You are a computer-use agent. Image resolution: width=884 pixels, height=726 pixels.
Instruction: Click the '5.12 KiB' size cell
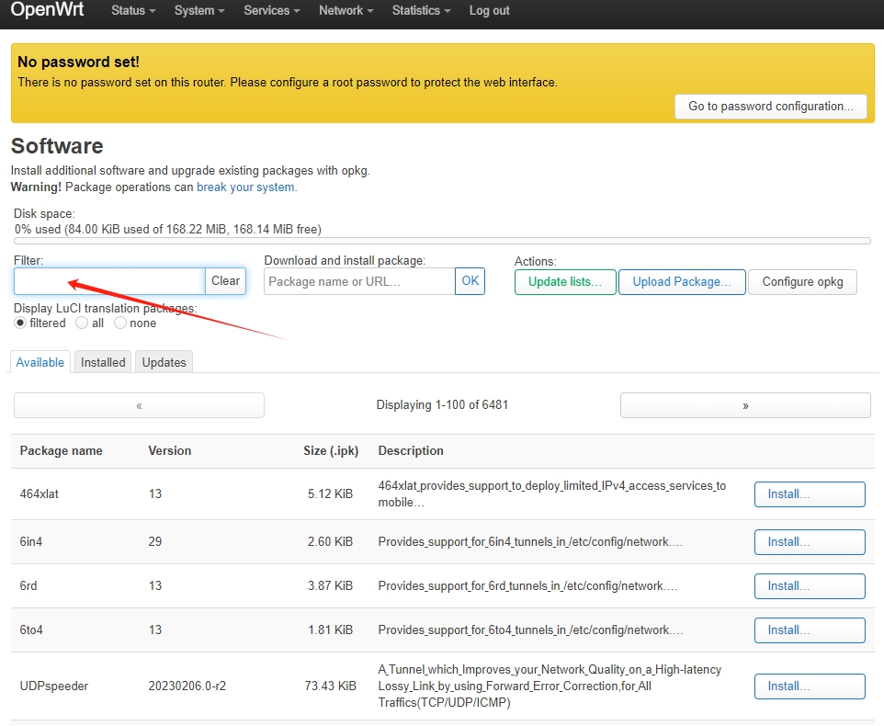[331, 493]
